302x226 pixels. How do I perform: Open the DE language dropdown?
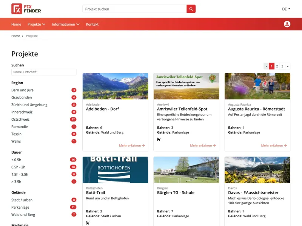(286, 9)
